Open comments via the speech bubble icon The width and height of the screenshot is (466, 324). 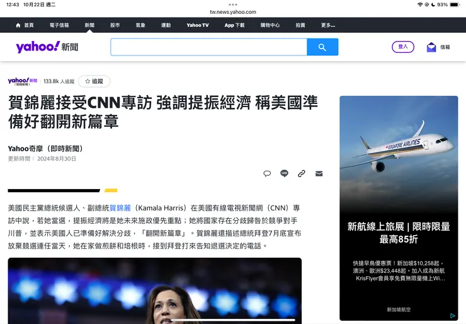(267, 173)
